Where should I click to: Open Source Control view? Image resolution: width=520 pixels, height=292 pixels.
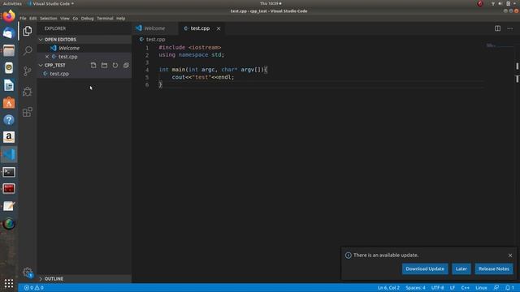[28, 71]
